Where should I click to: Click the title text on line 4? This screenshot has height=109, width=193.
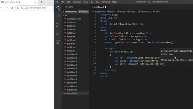point(124,24)
